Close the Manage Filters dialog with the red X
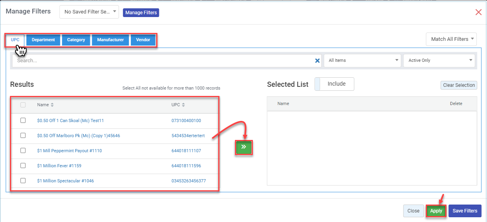 (x=478, y=12)
